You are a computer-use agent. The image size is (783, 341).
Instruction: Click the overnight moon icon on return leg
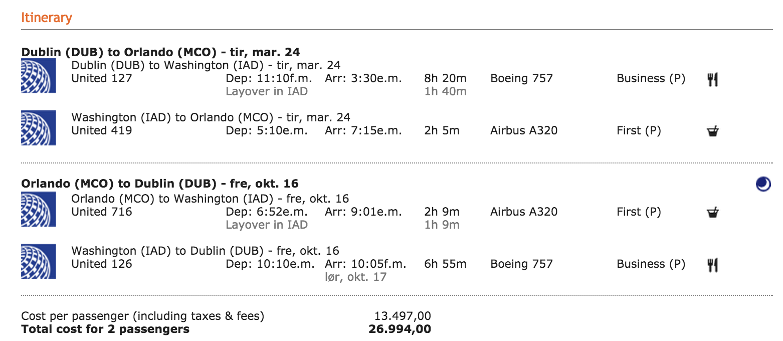[x=763, y=185]
